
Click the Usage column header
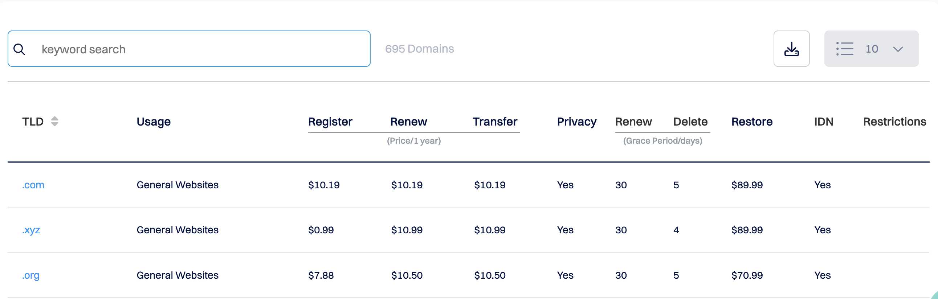click(153, 122)
